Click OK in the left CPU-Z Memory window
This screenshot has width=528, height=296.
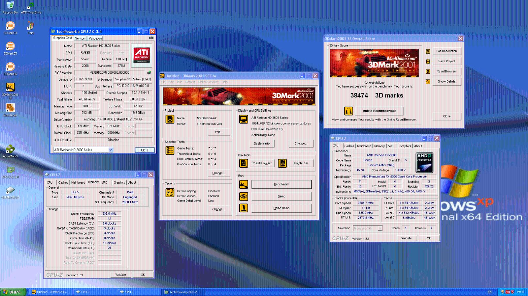coord(143,275)
